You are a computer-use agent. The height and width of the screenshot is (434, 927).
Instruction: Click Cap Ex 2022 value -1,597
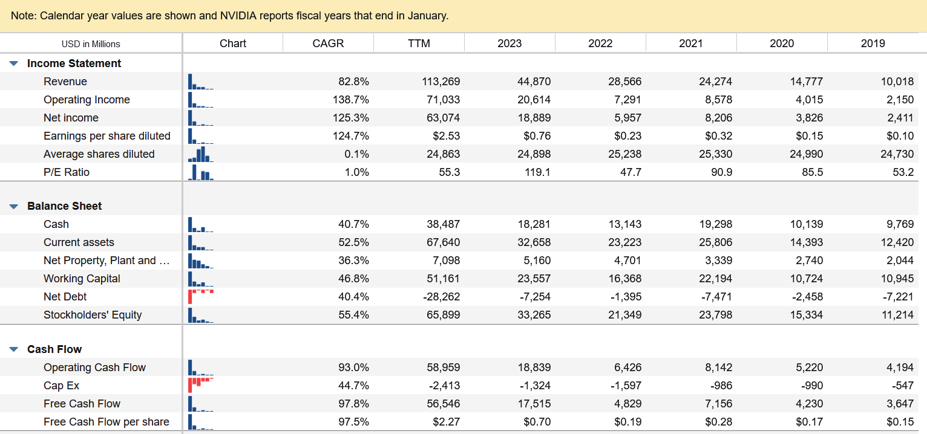click(x=626, y=386)
